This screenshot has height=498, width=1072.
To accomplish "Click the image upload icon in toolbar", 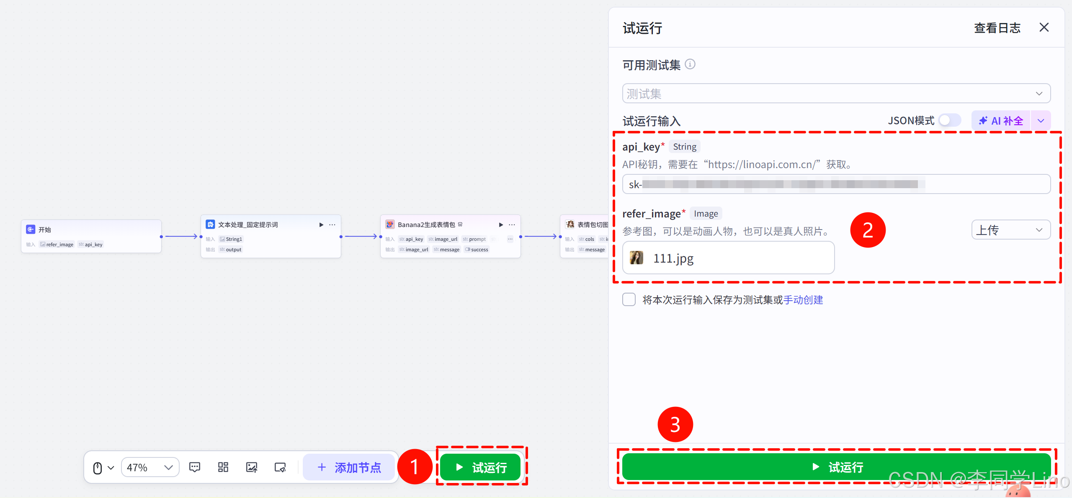I will 252,467.
